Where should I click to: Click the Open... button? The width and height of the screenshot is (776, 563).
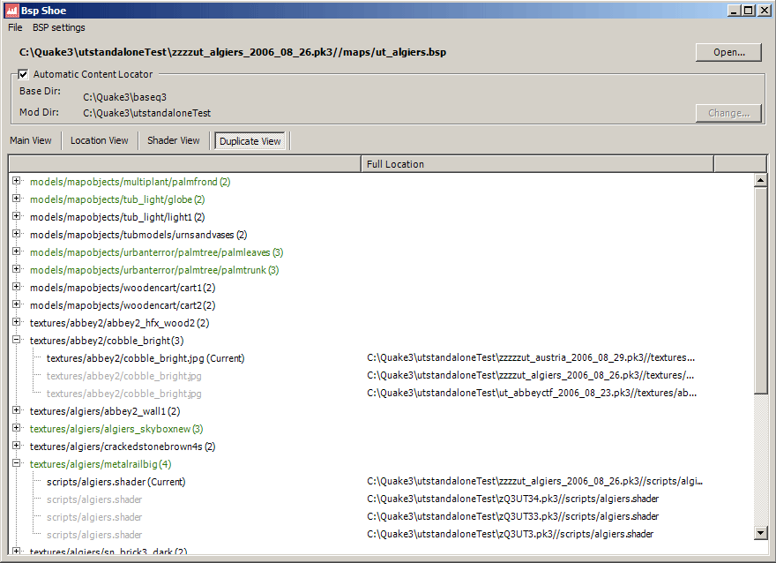click(x=727, y=52)
